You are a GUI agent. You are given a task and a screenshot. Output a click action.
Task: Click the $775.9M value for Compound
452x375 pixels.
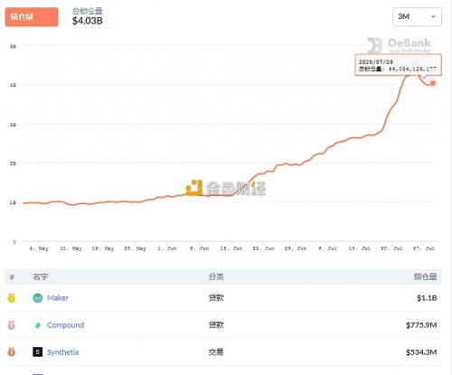coord(421,325)
